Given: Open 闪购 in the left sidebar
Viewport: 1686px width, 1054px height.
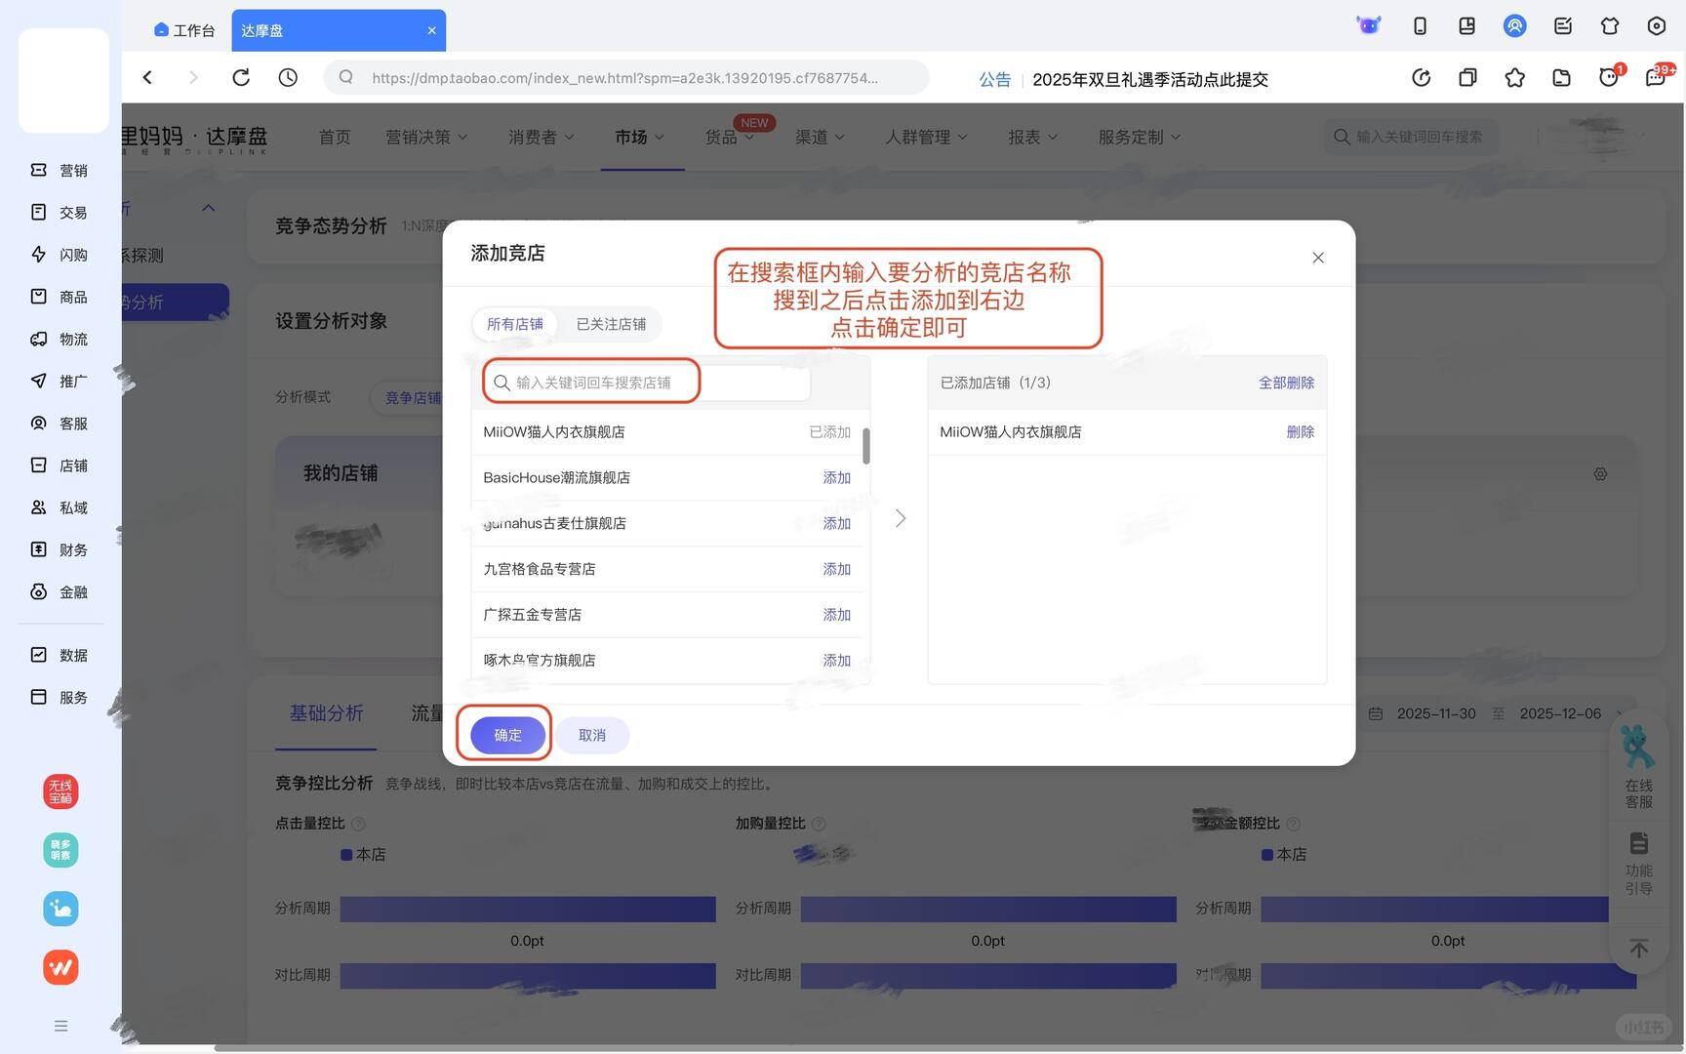Looking at the screenshot, I should point(60,255).
